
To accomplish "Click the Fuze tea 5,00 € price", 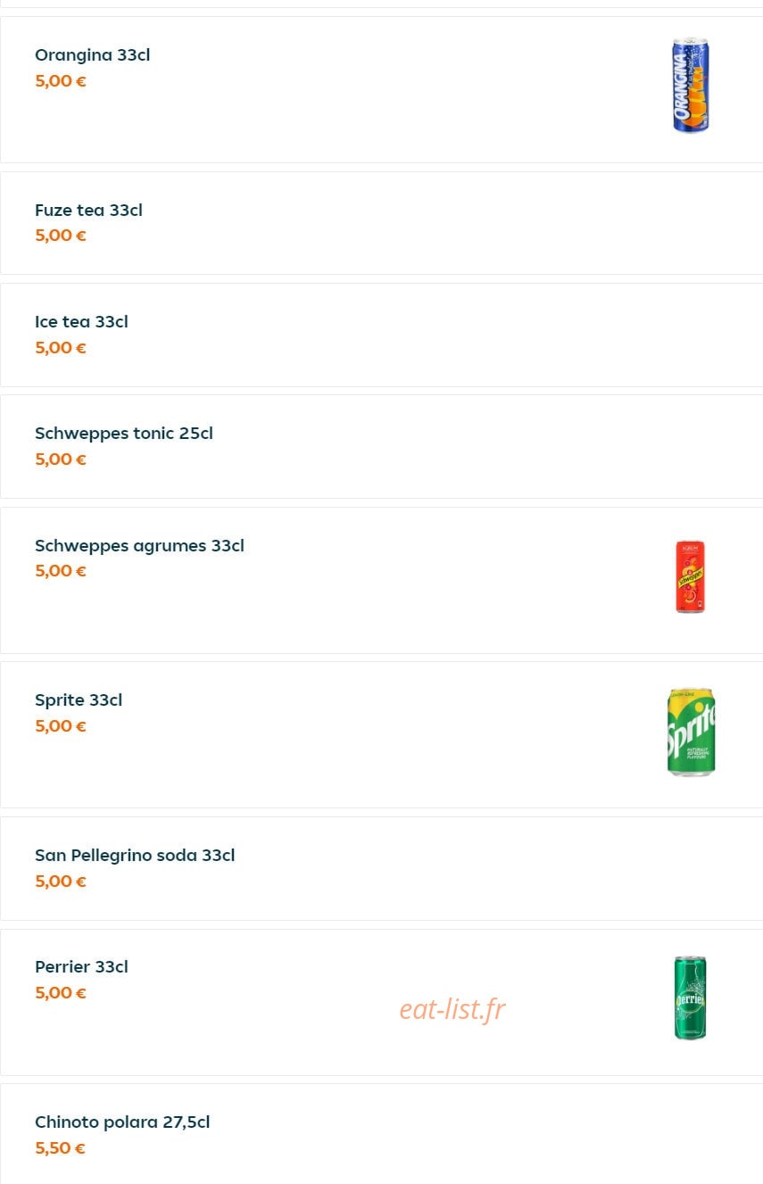I will [61, 236].
